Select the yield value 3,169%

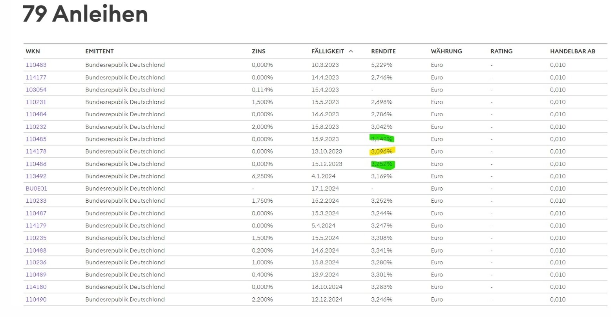tap(382, 176)
